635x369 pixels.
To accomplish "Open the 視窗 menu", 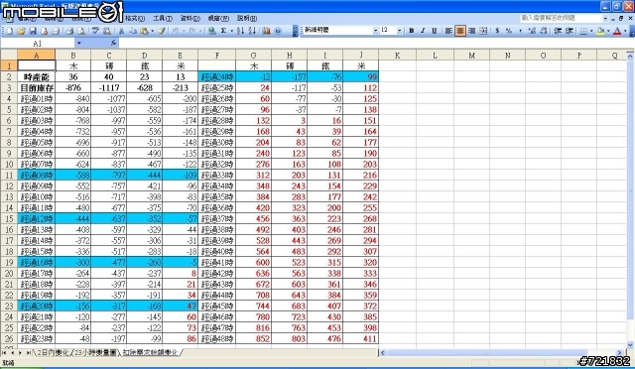I will point(218,18).
